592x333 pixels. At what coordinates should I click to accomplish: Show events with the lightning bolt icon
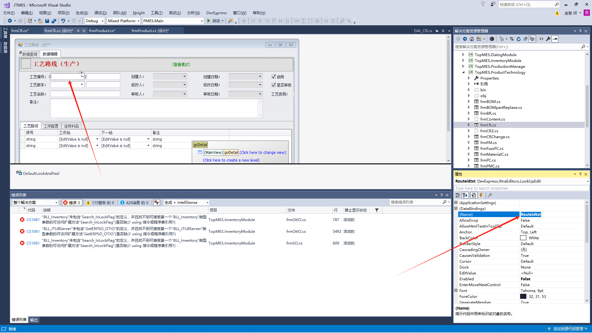[481, 195]
